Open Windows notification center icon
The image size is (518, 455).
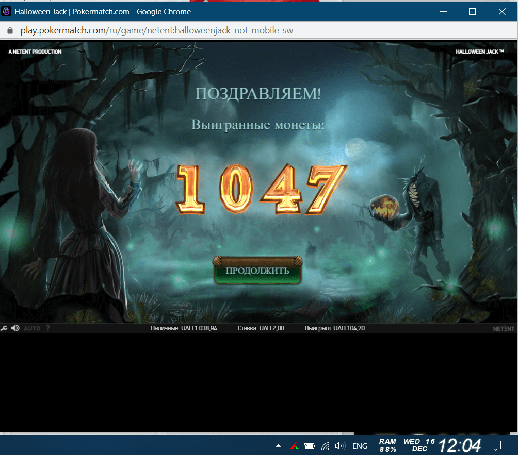coord(495,446)
